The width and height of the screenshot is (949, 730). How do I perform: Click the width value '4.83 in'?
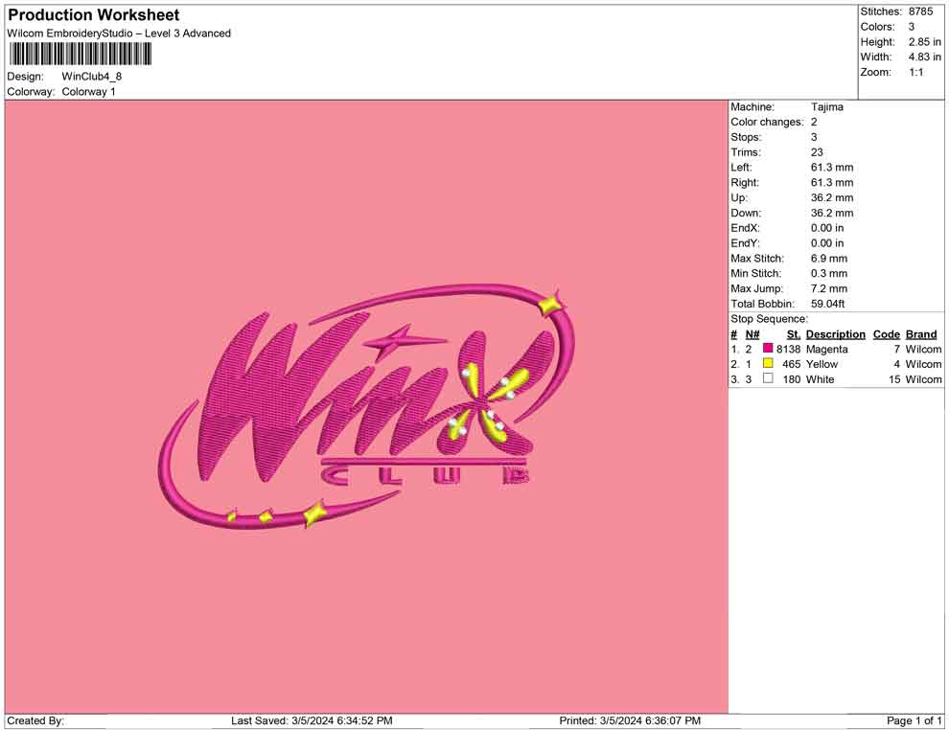click(x=924, y=57)
